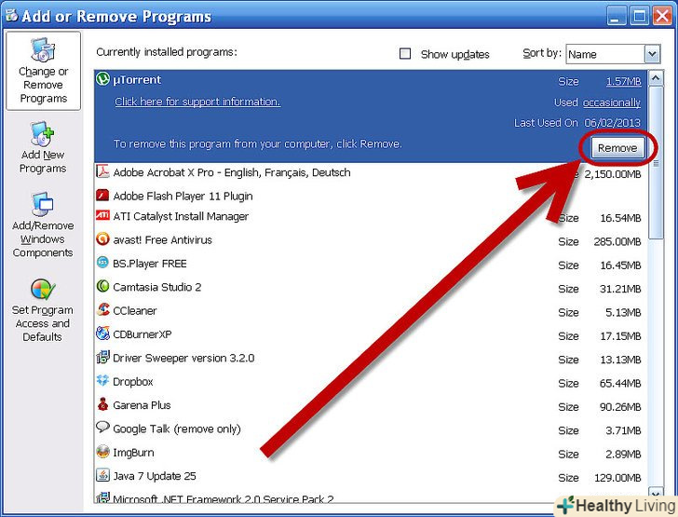Select 'CCleaner' entry text
678x517 pixels.
click(135, 310)
